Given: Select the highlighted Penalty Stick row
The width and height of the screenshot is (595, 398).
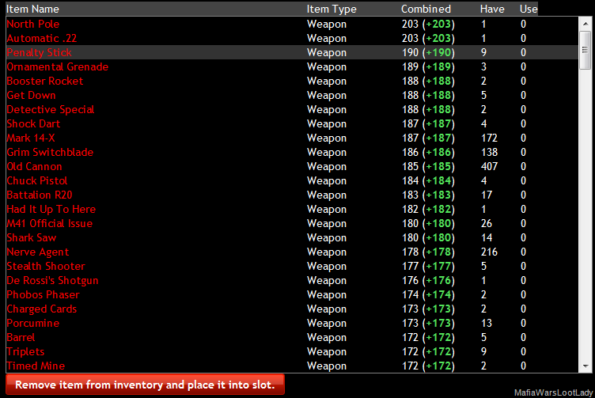Looking at the screenshot, I should point(292,52).
